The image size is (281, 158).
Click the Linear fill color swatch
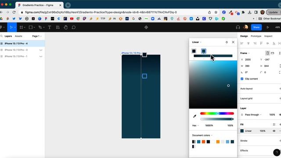[x=242, y=131]
